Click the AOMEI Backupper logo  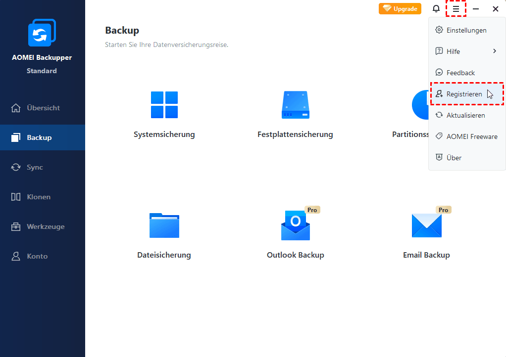click(42, 33)
